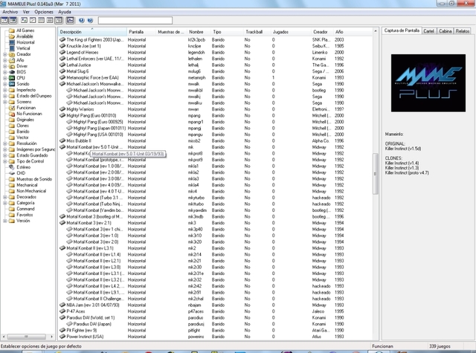
Task: Select the Horizontal monitor icon filter
Action: pyautogui.click(x=12, y=42)
